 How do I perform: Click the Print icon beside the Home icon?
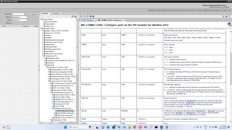226,16
